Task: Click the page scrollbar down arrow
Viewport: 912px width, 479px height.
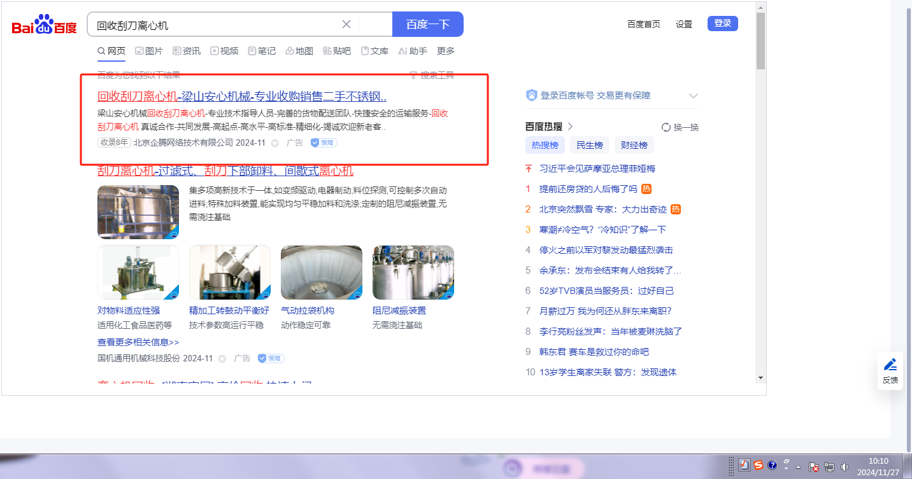Action: pos(760,378)
